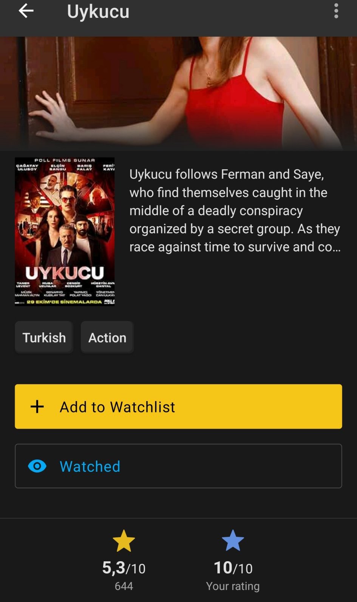357x602 pixels.
Task: Open the Uykucu movie poster thumbnail
Action: pyautogui.click(x=65, y=232)
